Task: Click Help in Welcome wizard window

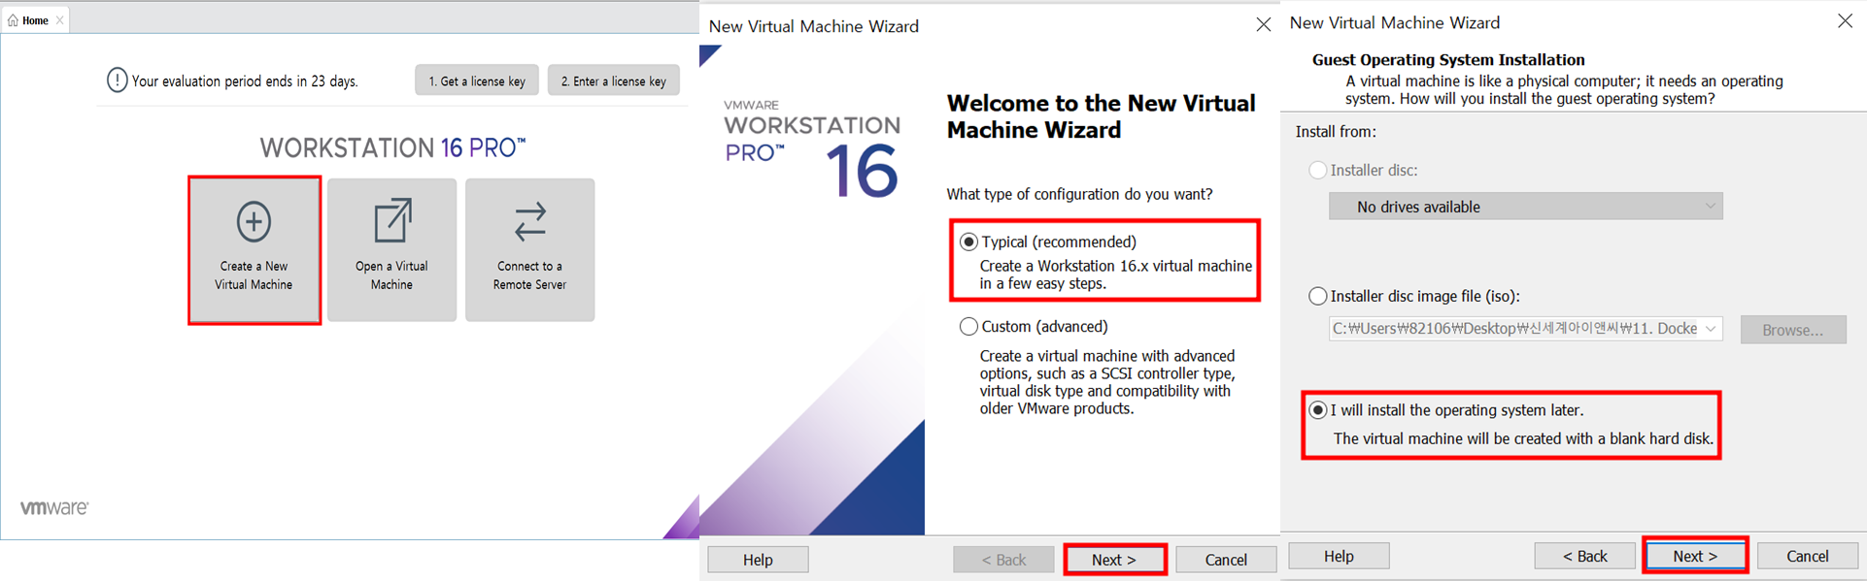Action: tap(758, 560)
